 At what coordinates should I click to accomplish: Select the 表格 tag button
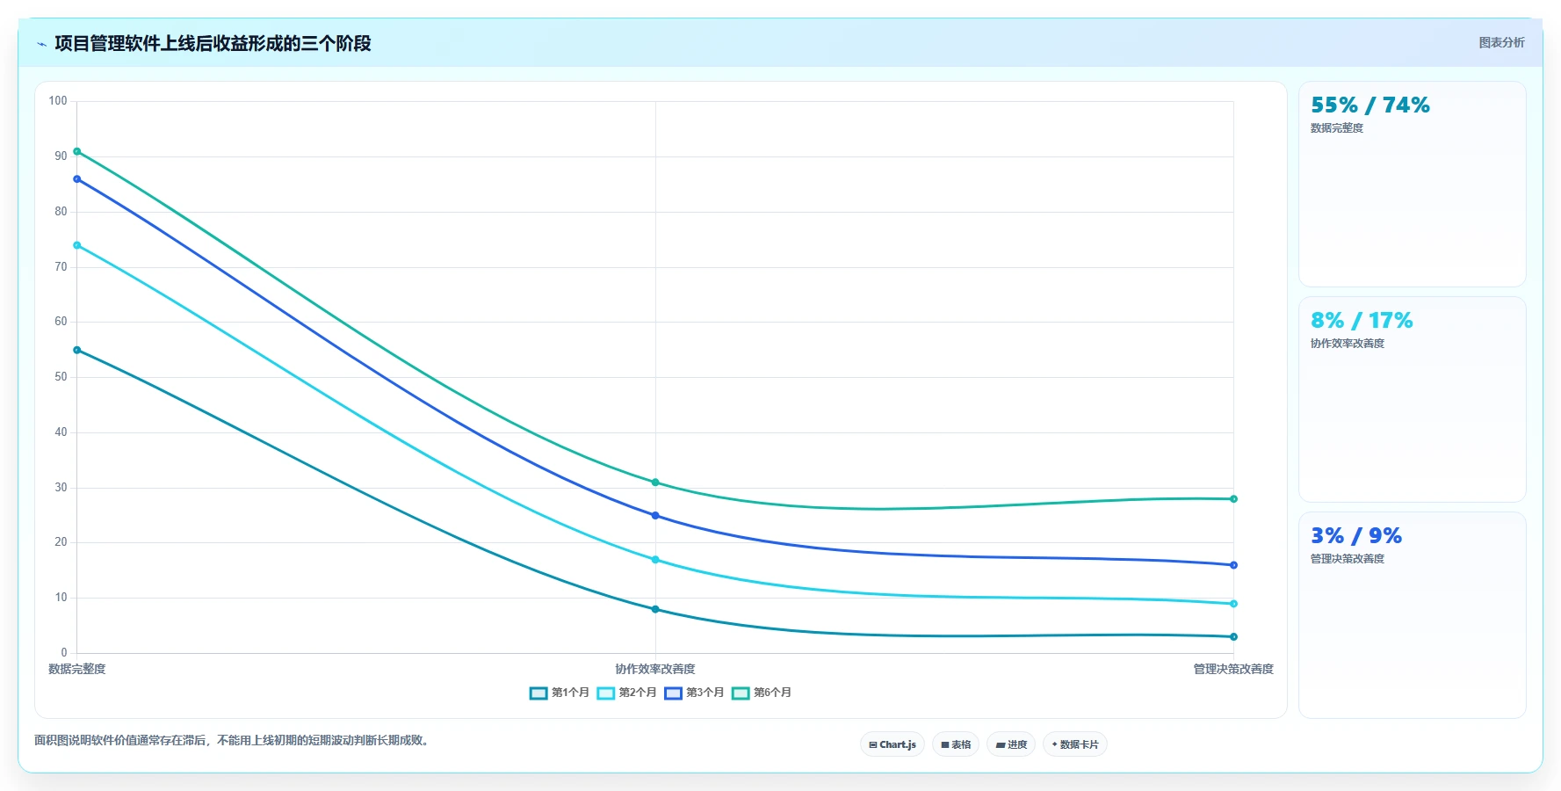coord(956,744)
